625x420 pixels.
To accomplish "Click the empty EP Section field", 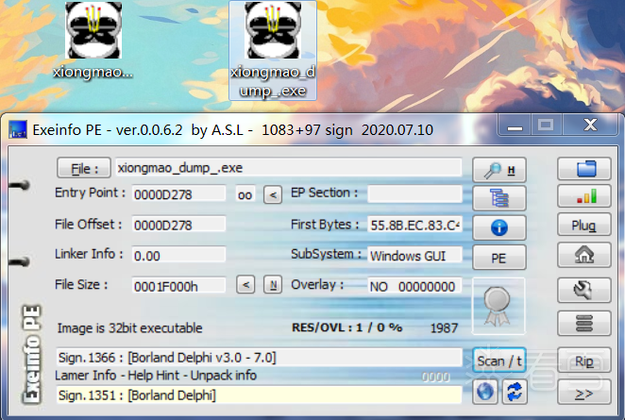I will pos(414,193).
